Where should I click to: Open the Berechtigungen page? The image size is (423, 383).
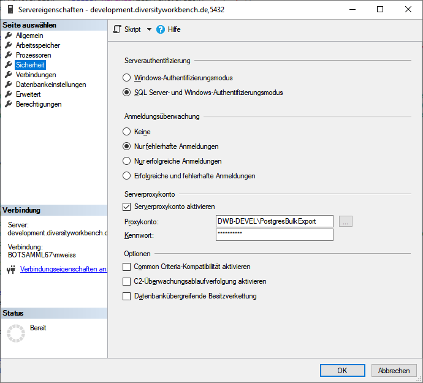click(x=39, y=104)
